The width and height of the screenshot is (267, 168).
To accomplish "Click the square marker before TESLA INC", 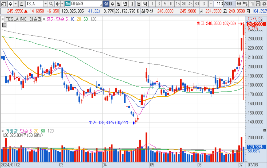I will pyautogui.click(x=2, y=19).
